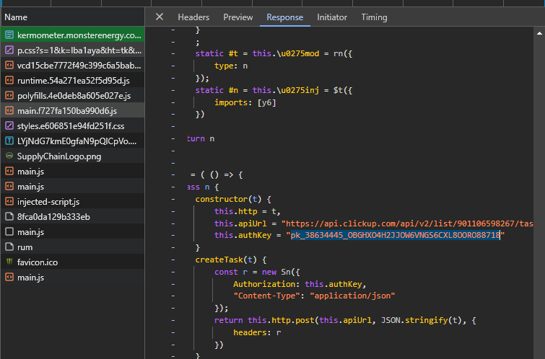
Task: Select styles.e606851e94fd251f.css request
Action: (72, 125)
